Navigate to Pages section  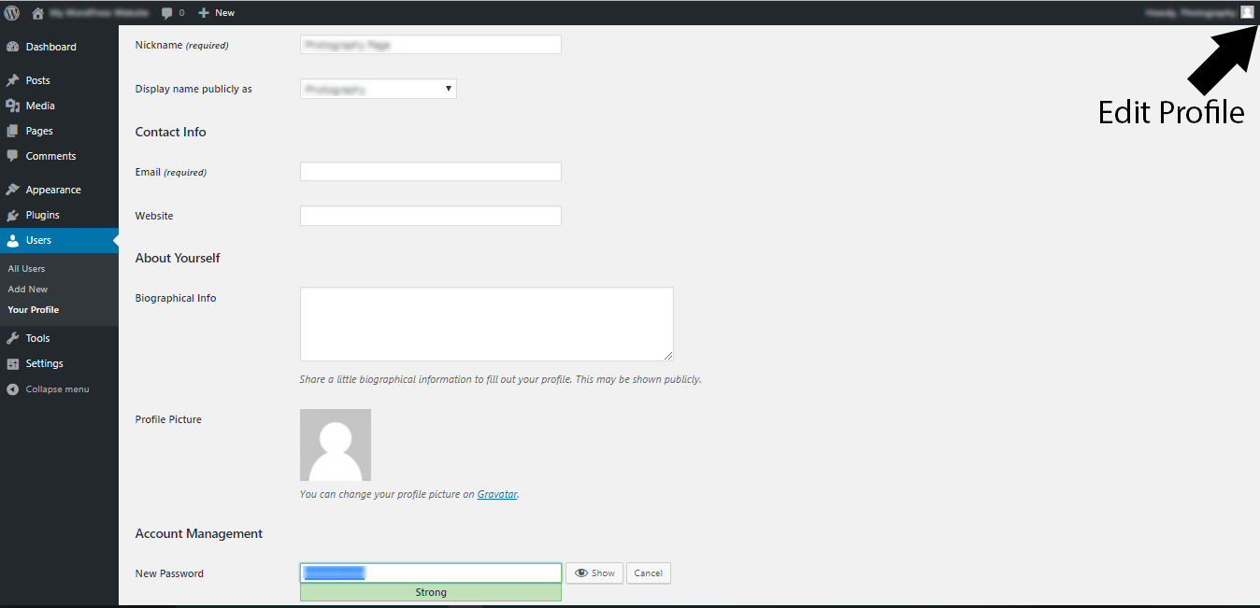point(39,131)
